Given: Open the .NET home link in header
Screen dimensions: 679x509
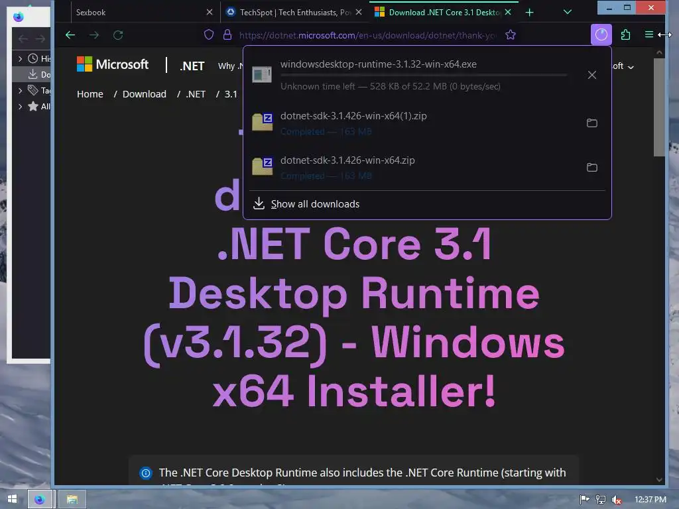Looking at the screenshot, I should coord(192,66).
